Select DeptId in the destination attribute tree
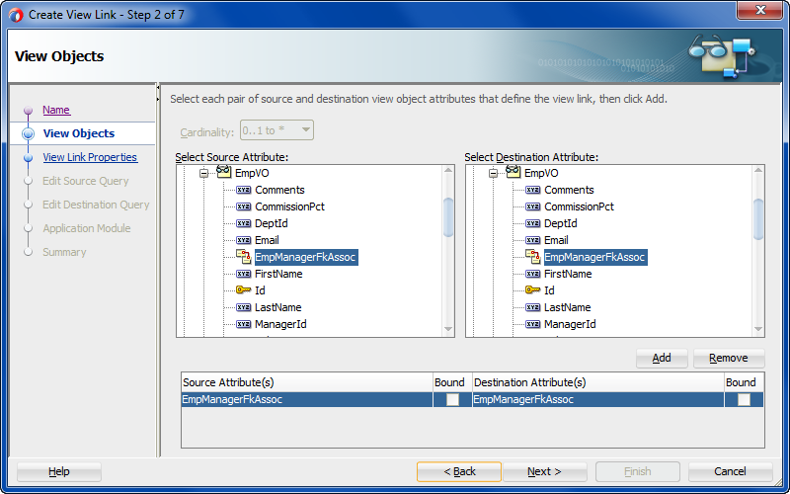 pyautogui.click(x=560, y=223)
